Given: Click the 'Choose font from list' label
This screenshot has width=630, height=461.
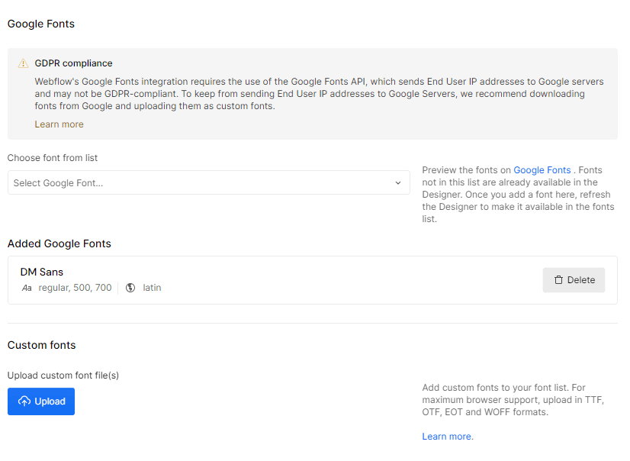Looking at the screenshot, I should [x=52, y=158].
